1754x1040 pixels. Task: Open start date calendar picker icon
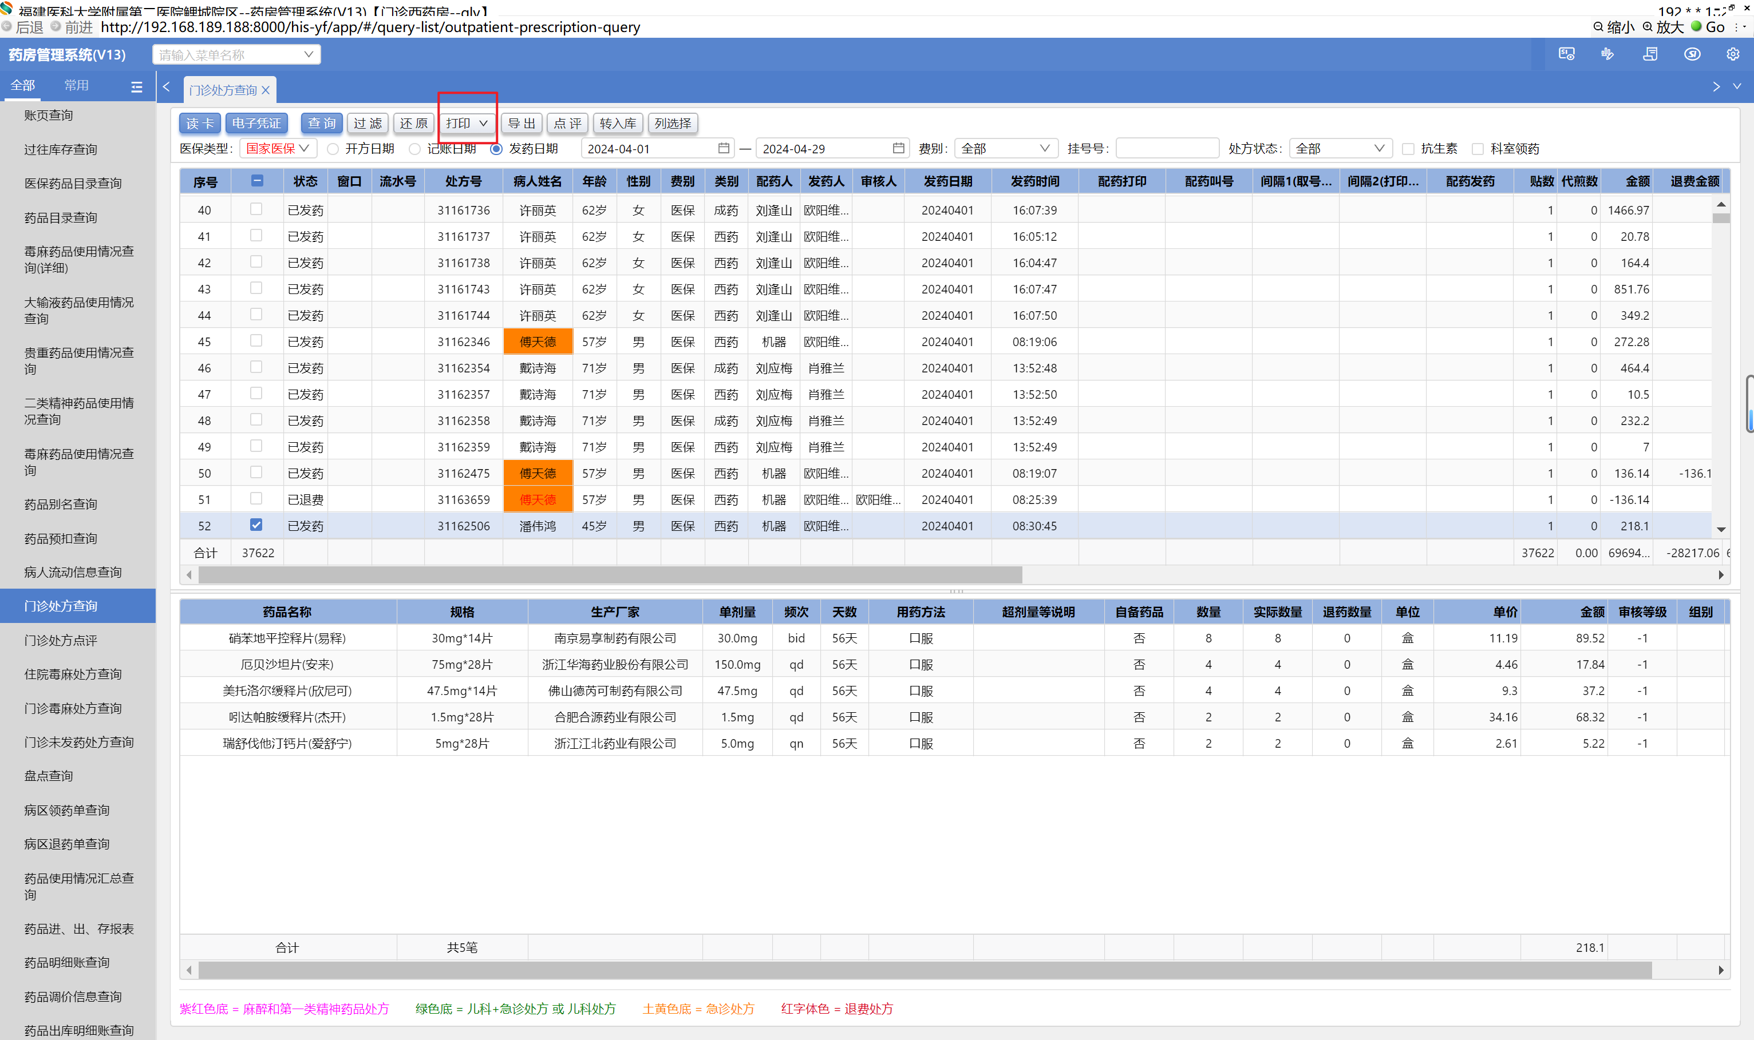coord(724,148)
